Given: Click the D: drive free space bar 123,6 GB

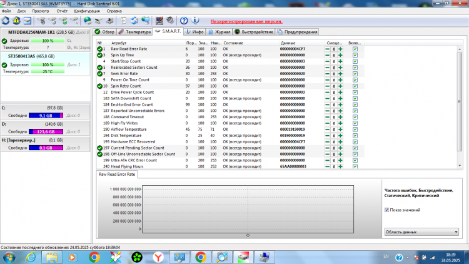Looking at the screenshot, I should pyautogui.click(x=46, y=131).
